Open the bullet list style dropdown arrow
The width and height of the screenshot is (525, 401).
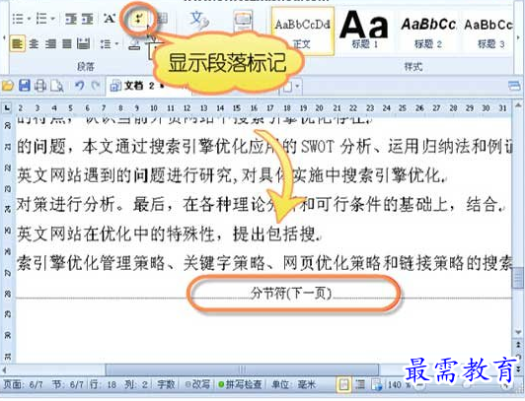pos(30,19)
